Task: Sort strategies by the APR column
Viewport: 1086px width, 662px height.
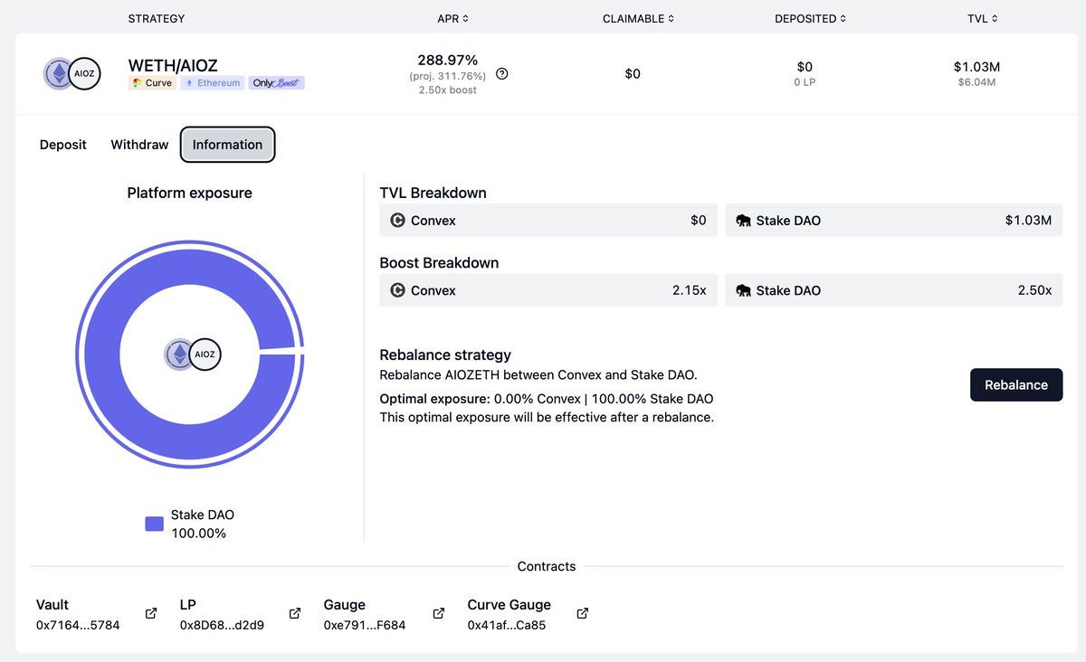Action: click(x=452, y=19)
